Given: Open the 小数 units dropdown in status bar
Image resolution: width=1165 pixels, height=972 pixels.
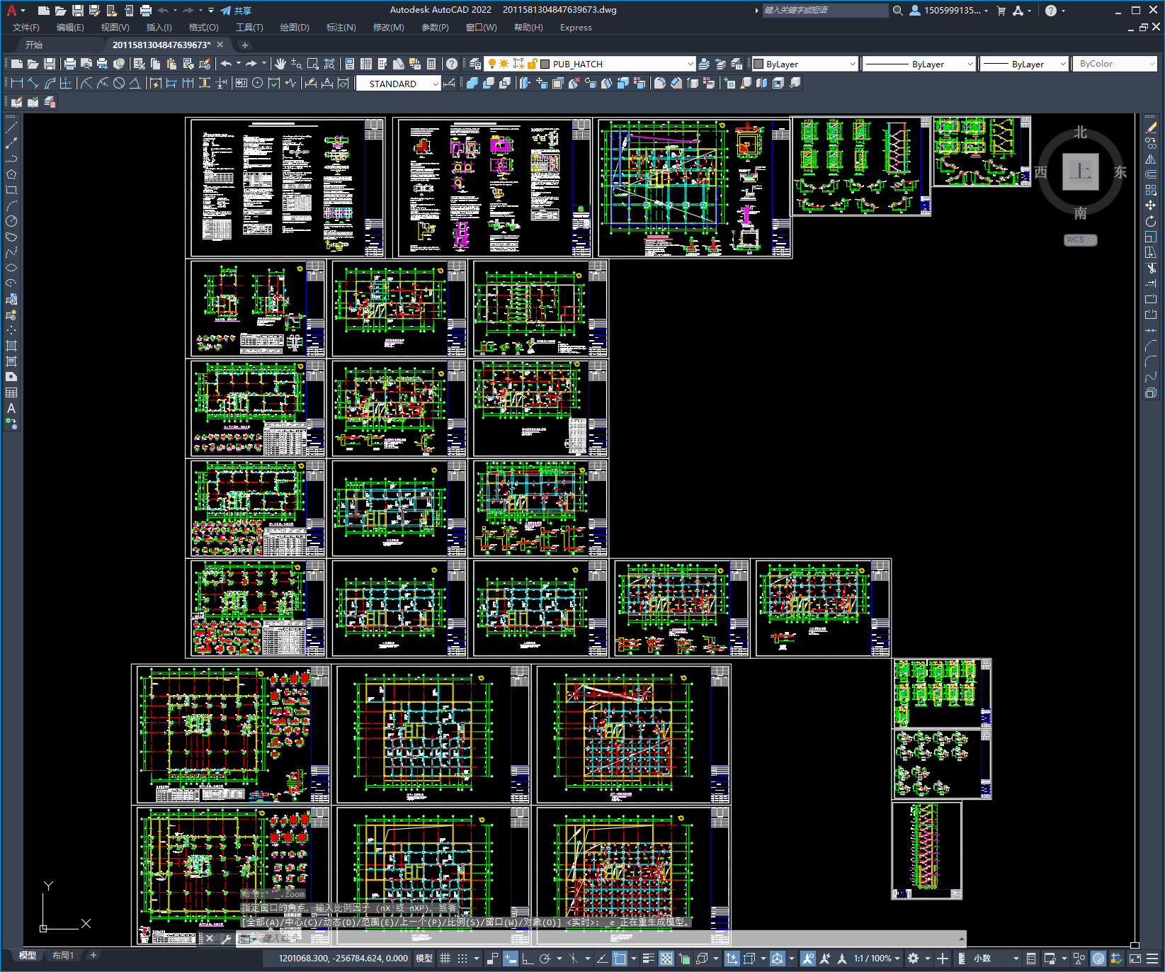Looking at the screenshot, I should (996, 959).
